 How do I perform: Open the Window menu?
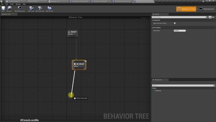click(x=18, y=4)
